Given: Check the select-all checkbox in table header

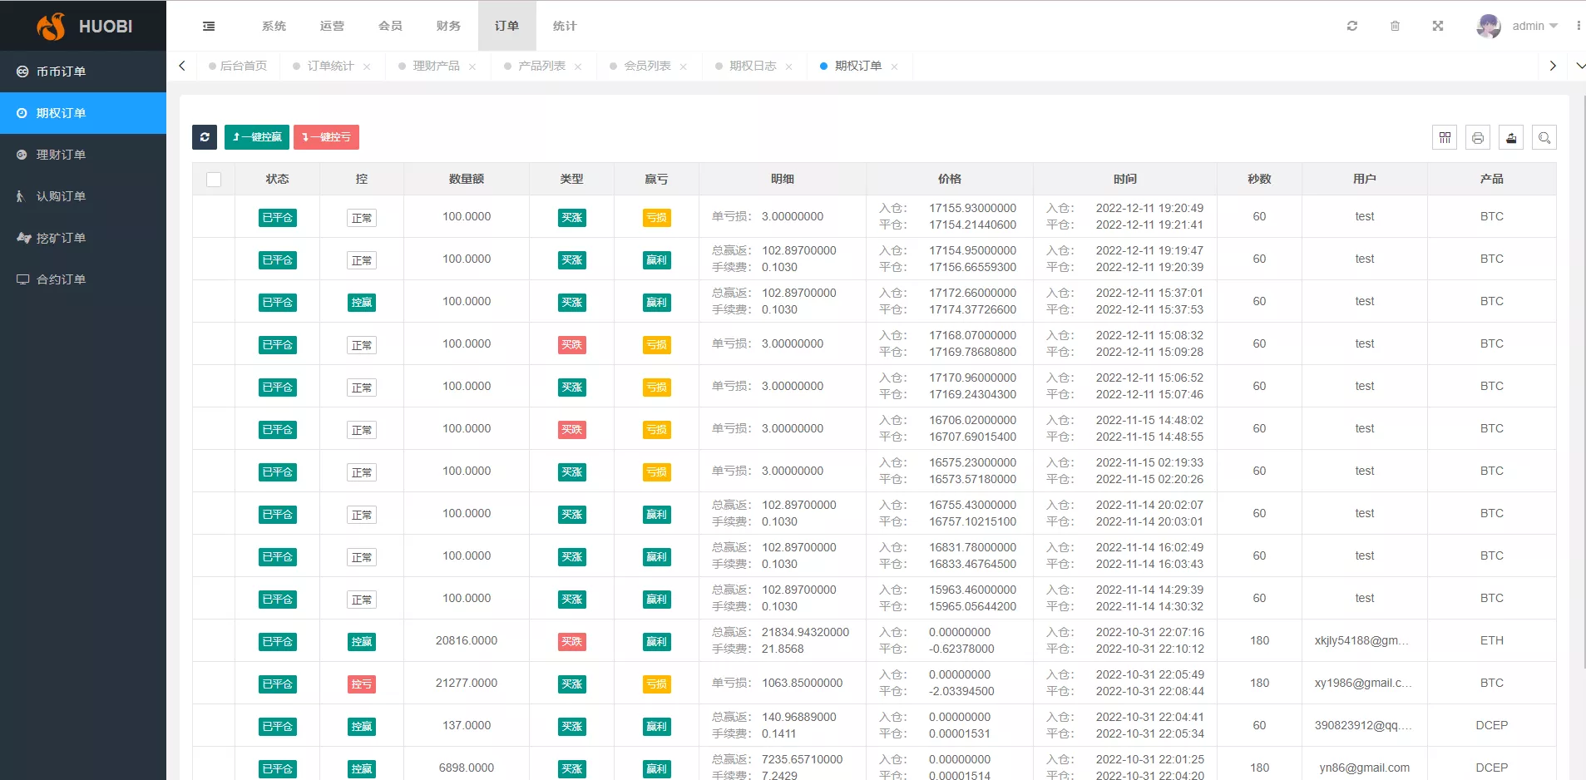Looking at the screenshot, I should coord(214,179).
